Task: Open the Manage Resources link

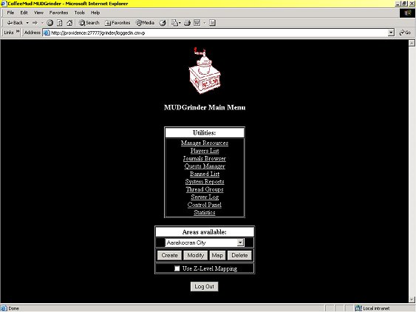Action: (x=205, y=143)
